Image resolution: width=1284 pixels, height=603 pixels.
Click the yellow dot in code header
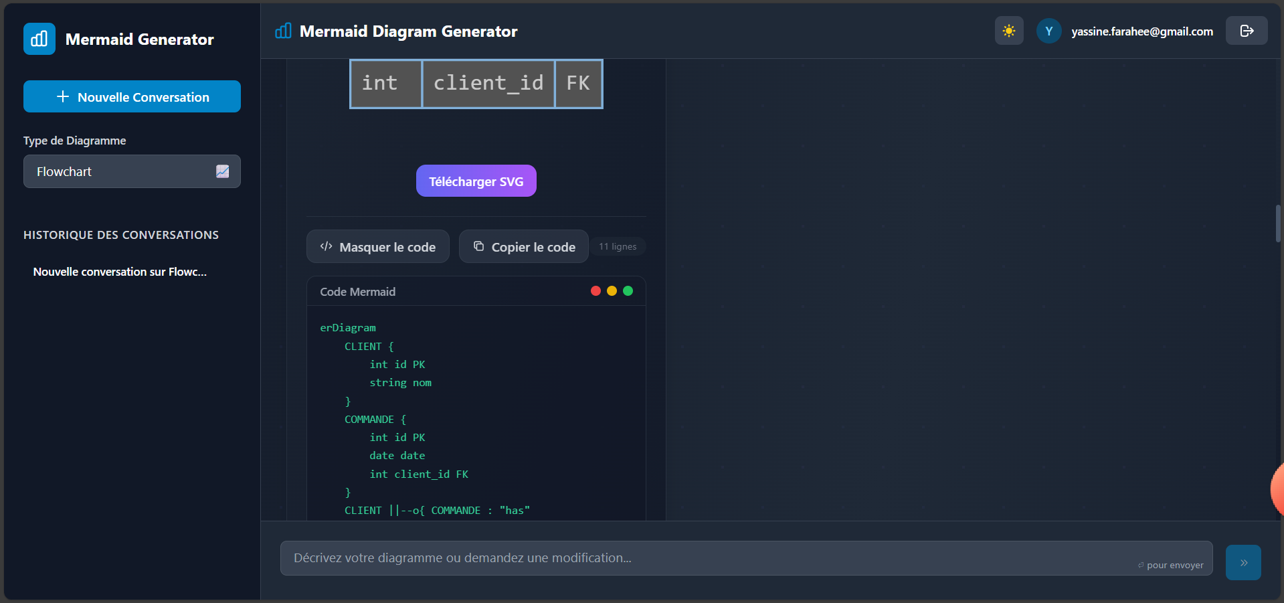point(612,291)
